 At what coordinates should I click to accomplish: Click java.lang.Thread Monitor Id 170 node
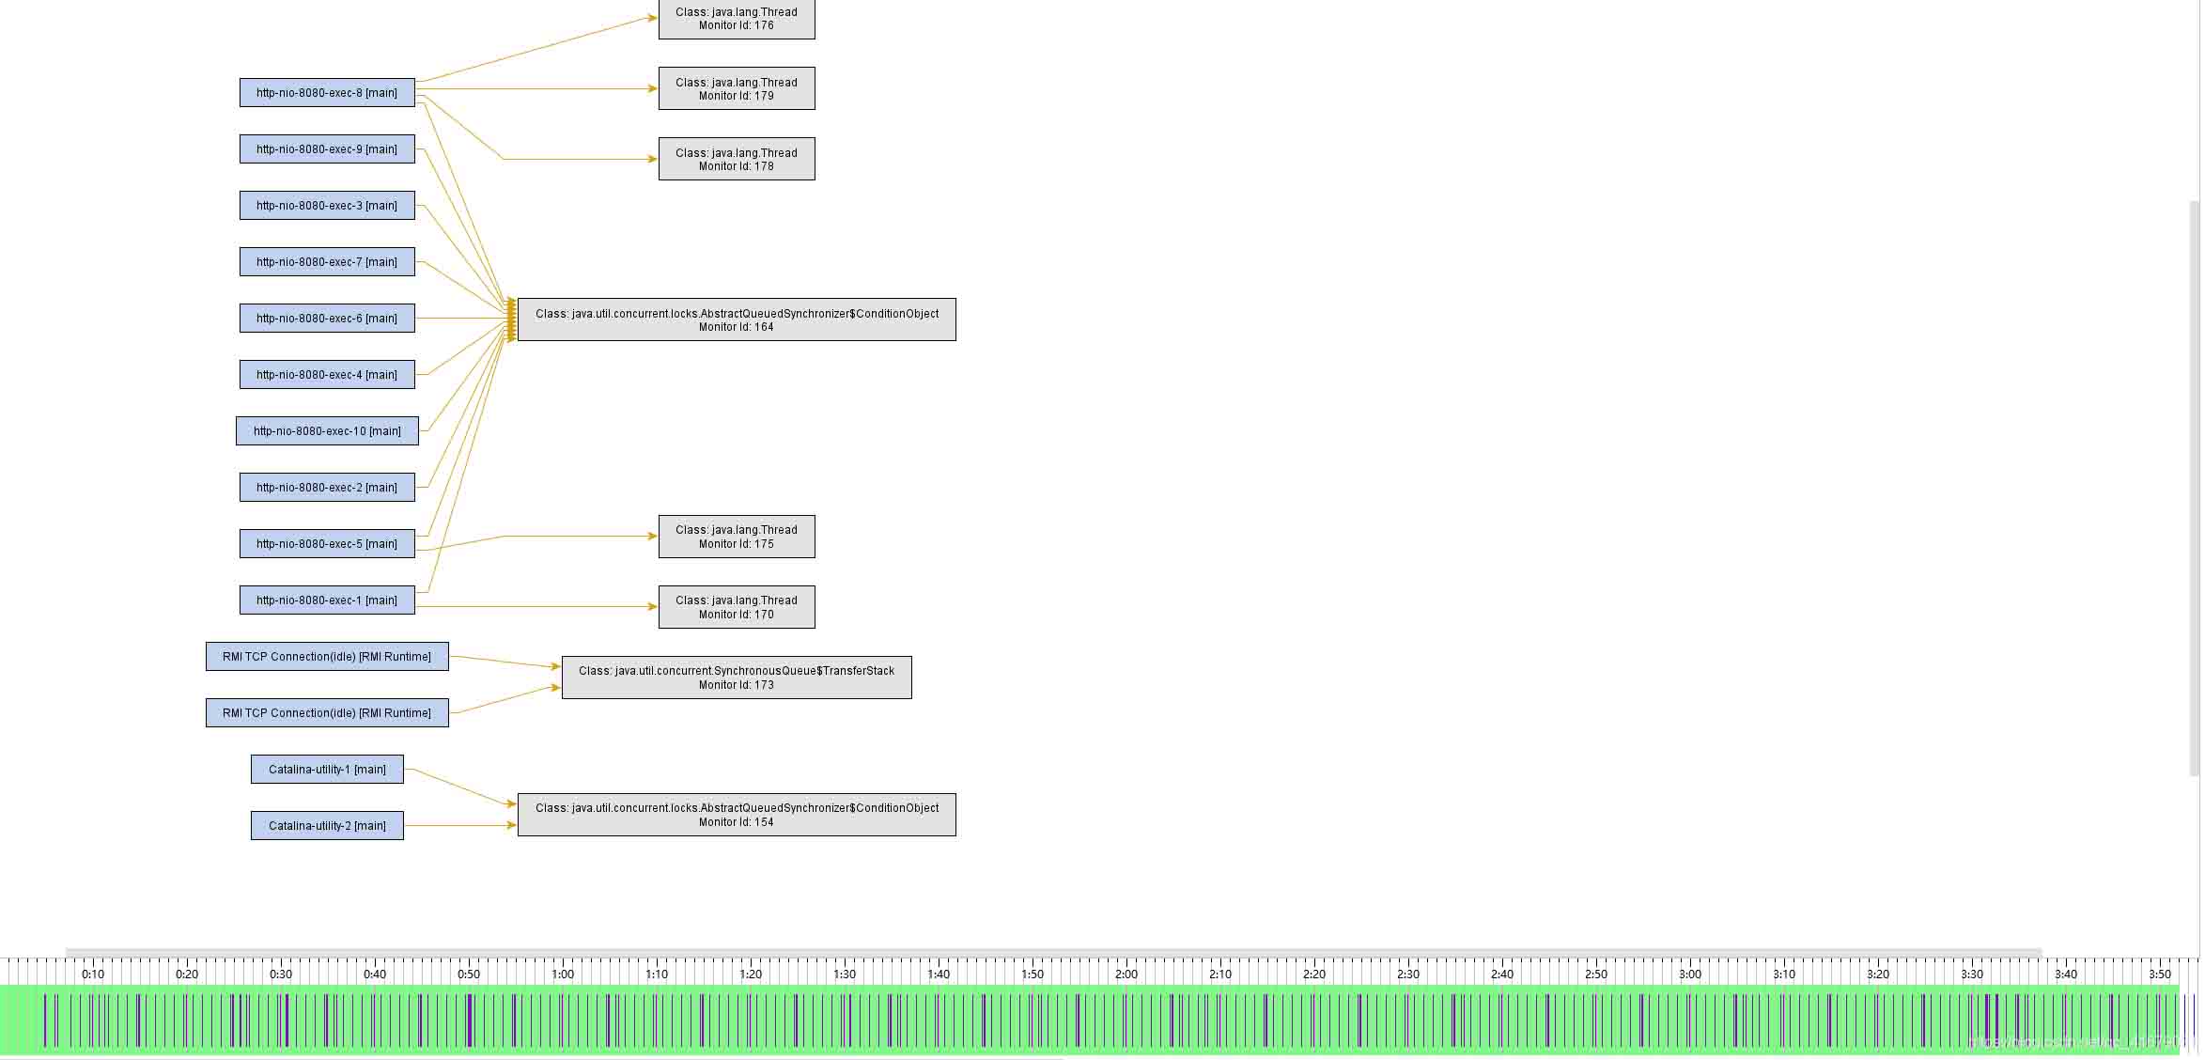[737, 607]
